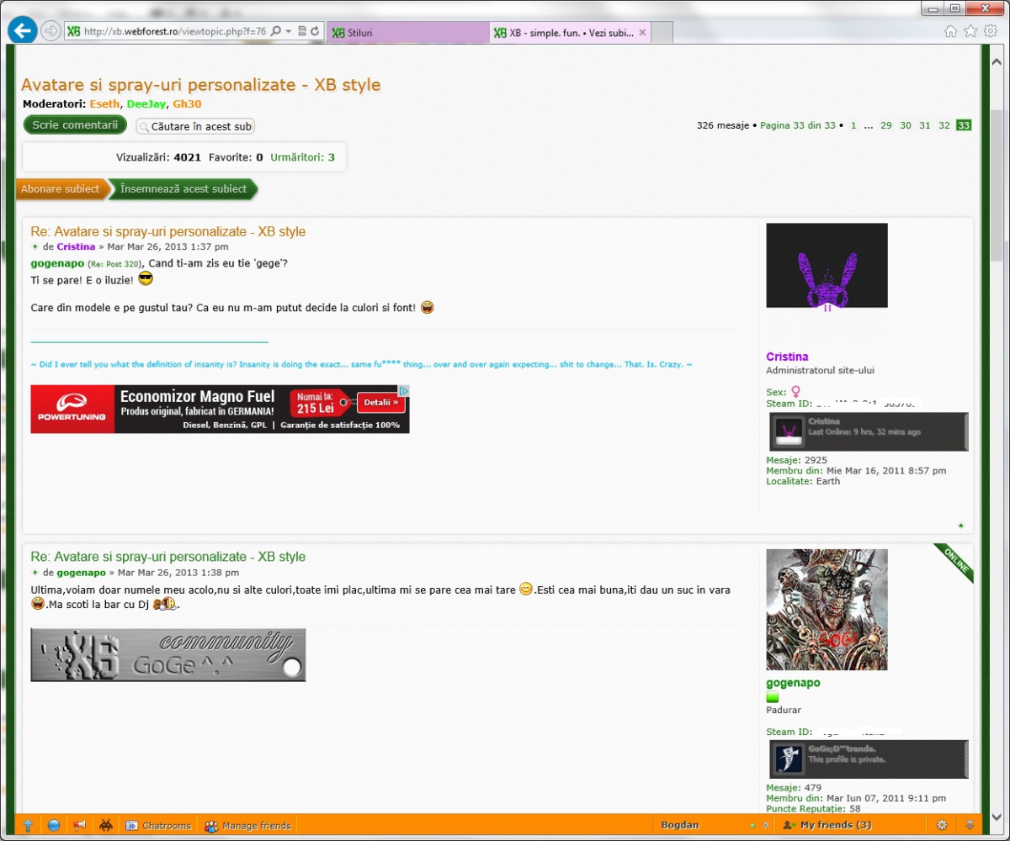1010x841 pixels.
Task: Close the XB - simple. fun. tab
Action: (x=643, y=33)
